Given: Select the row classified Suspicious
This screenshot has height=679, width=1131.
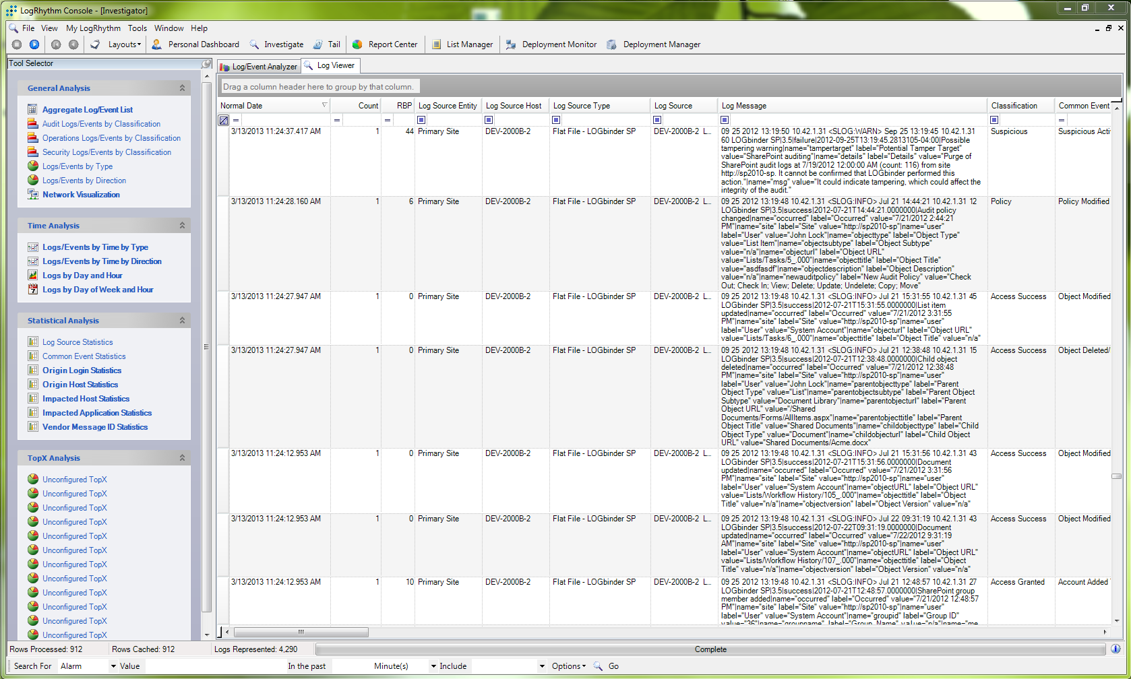Looking at the screenshot, I should 664,161.
